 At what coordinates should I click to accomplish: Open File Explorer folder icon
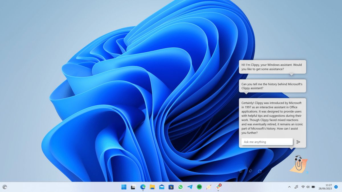click(152, 187)
